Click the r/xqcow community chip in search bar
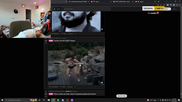 point(58,9)
